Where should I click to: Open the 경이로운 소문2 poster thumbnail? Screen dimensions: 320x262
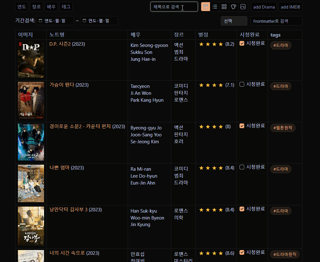click(x=31, y=142)
